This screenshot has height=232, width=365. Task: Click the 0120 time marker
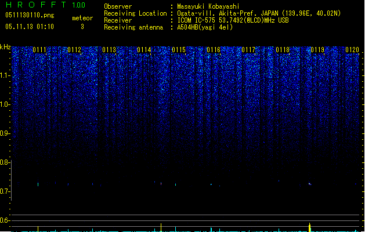352,50
